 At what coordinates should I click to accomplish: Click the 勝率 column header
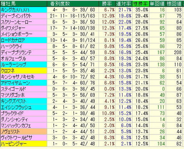107,4
